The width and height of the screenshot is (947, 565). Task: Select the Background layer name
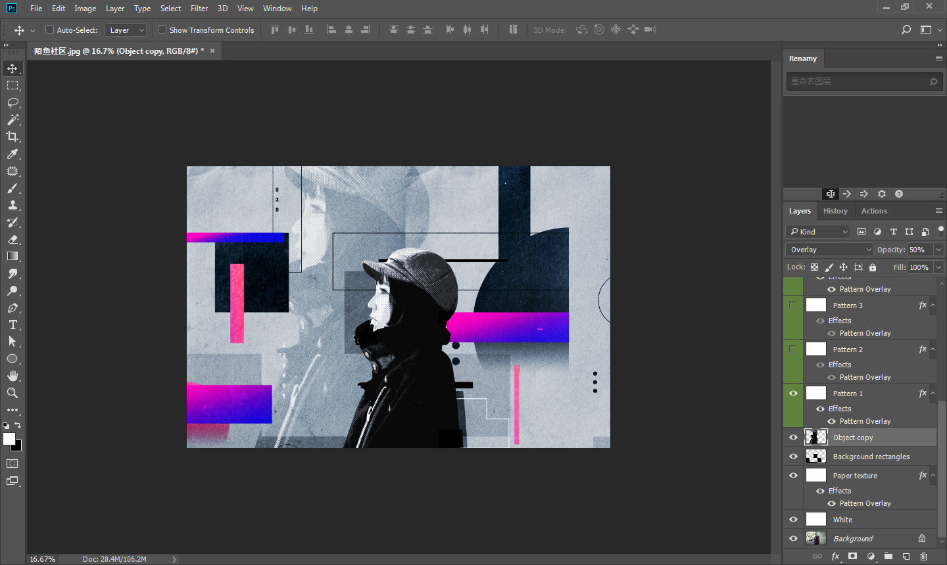(853, 539)
